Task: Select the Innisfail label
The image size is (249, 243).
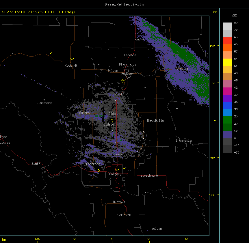Action: click(x=120, y=94)
